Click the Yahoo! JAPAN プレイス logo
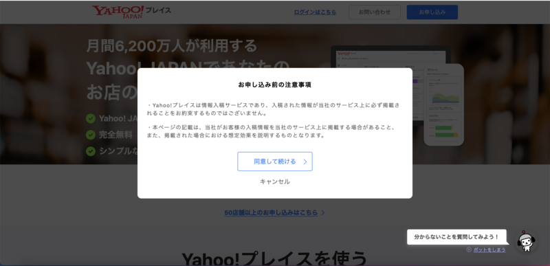This screenshot has width=550, height=266. point(131,12)
